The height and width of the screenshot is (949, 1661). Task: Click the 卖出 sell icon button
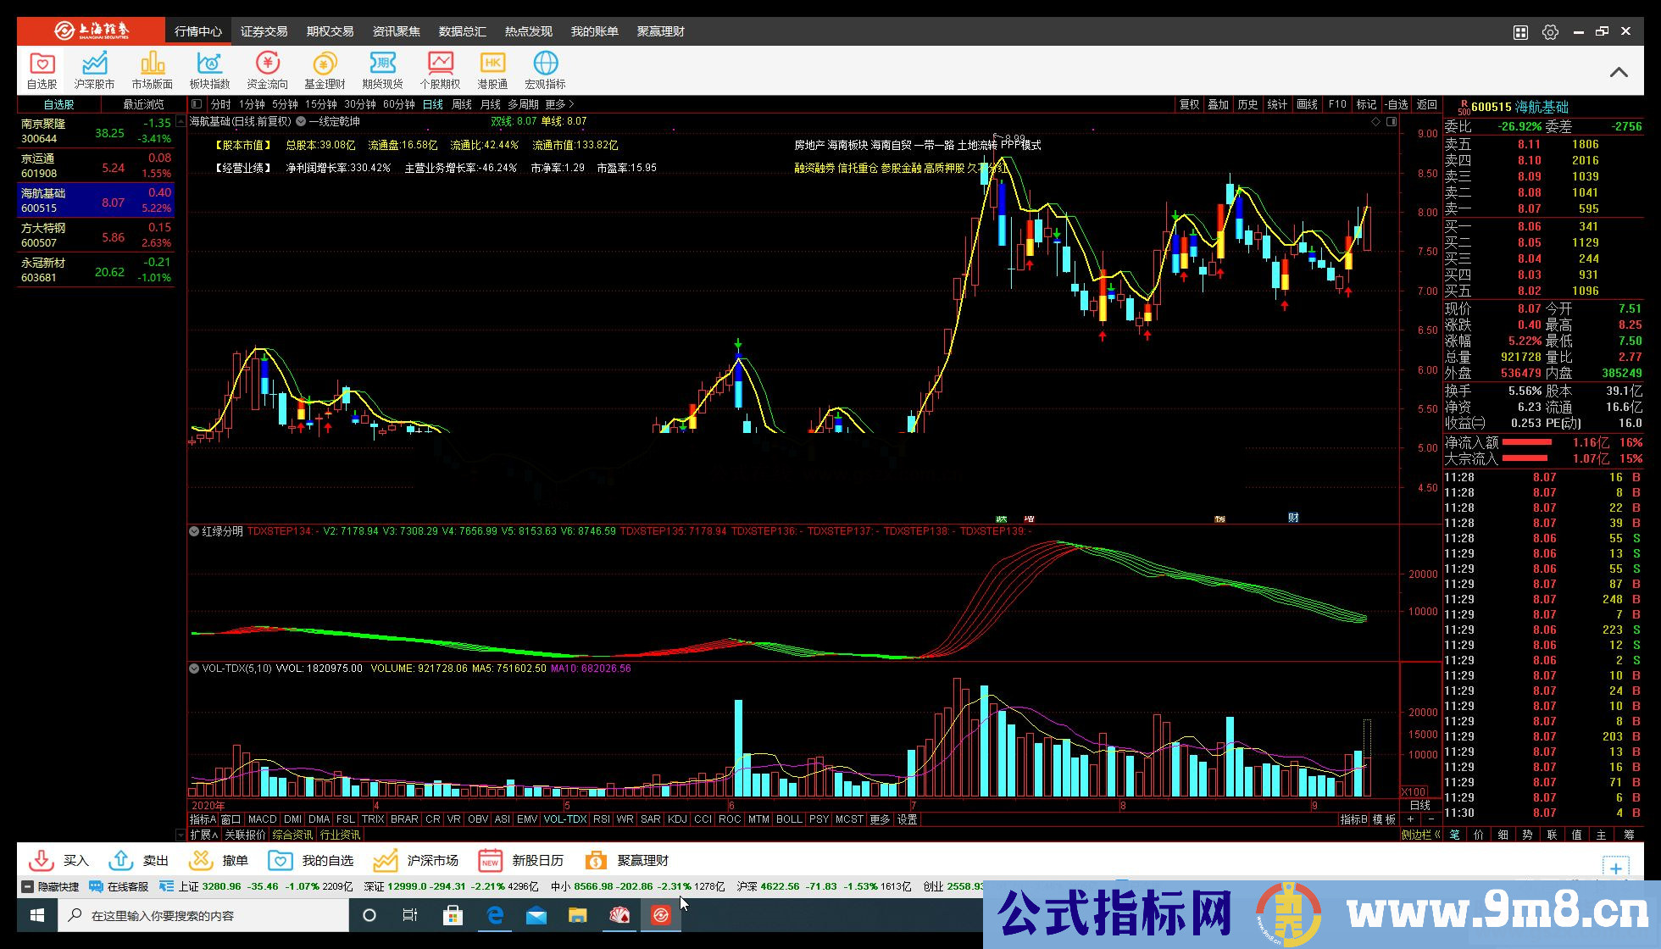coord(138,860)
